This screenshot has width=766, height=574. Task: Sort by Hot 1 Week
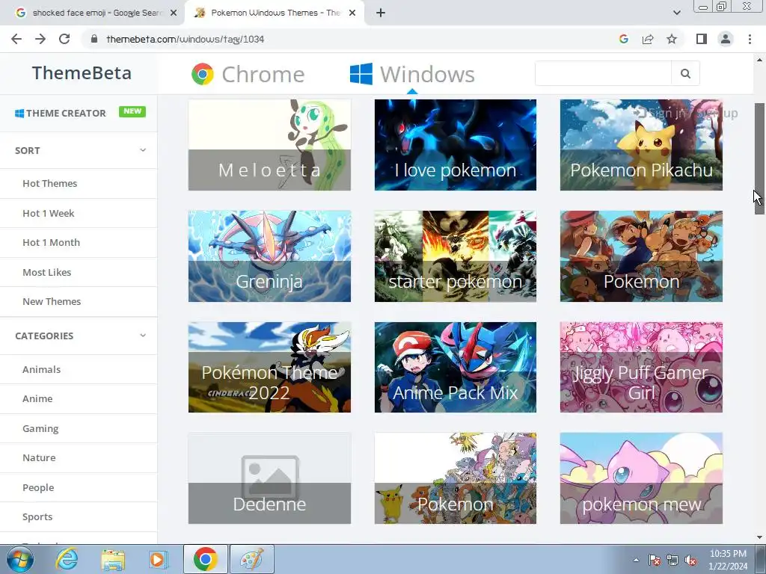click(49, 213)
